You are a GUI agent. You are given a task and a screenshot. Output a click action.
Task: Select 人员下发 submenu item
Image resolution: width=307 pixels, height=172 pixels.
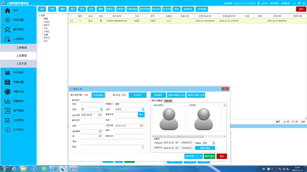click(18, 64)
